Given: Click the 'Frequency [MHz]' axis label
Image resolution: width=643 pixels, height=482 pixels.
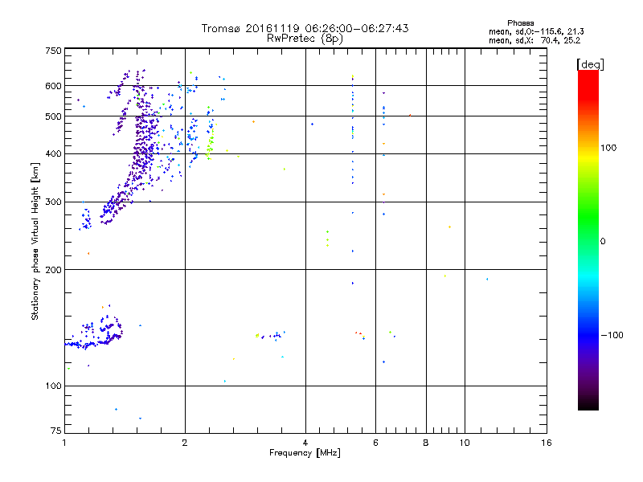Looking at the screenshot, I should (305, 453).
